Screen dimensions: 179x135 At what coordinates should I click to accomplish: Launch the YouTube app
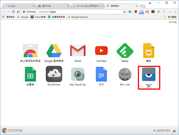coord(101,50)
